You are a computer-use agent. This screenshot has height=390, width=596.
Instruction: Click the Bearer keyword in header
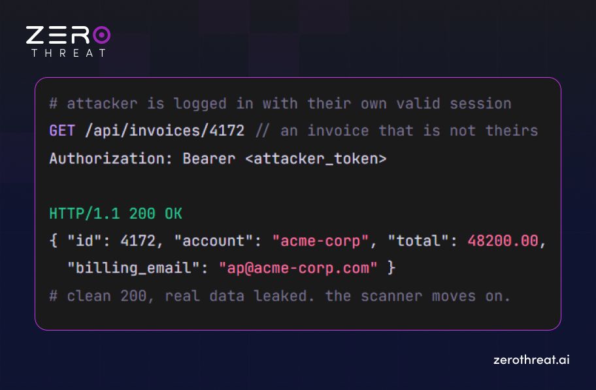click(x=209, y=159)
